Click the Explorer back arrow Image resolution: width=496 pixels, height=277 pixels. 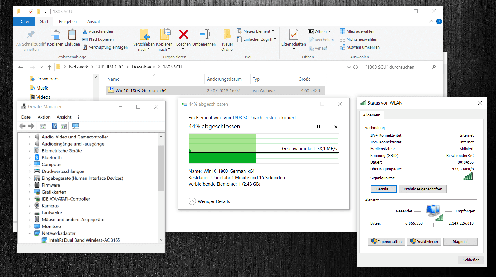click(21, 67)
